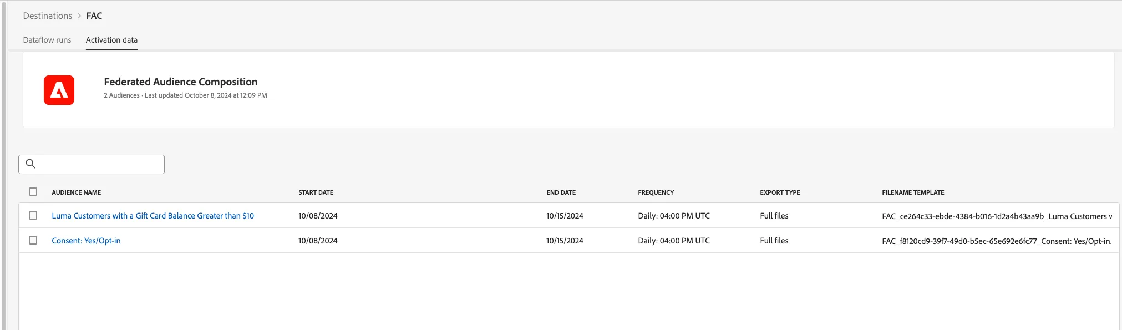
Task: Click the FAC_ce264c33 filename template cell
Action: click(997, 216)
